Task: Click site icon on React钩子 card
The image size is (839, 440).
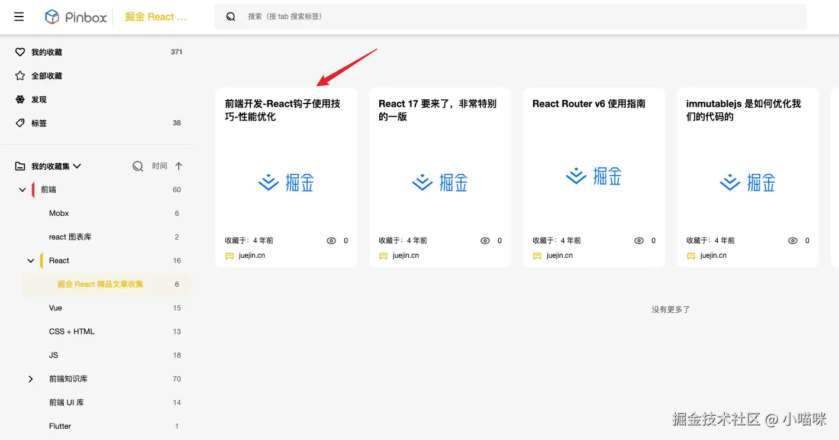Action: tap(230, 256)
